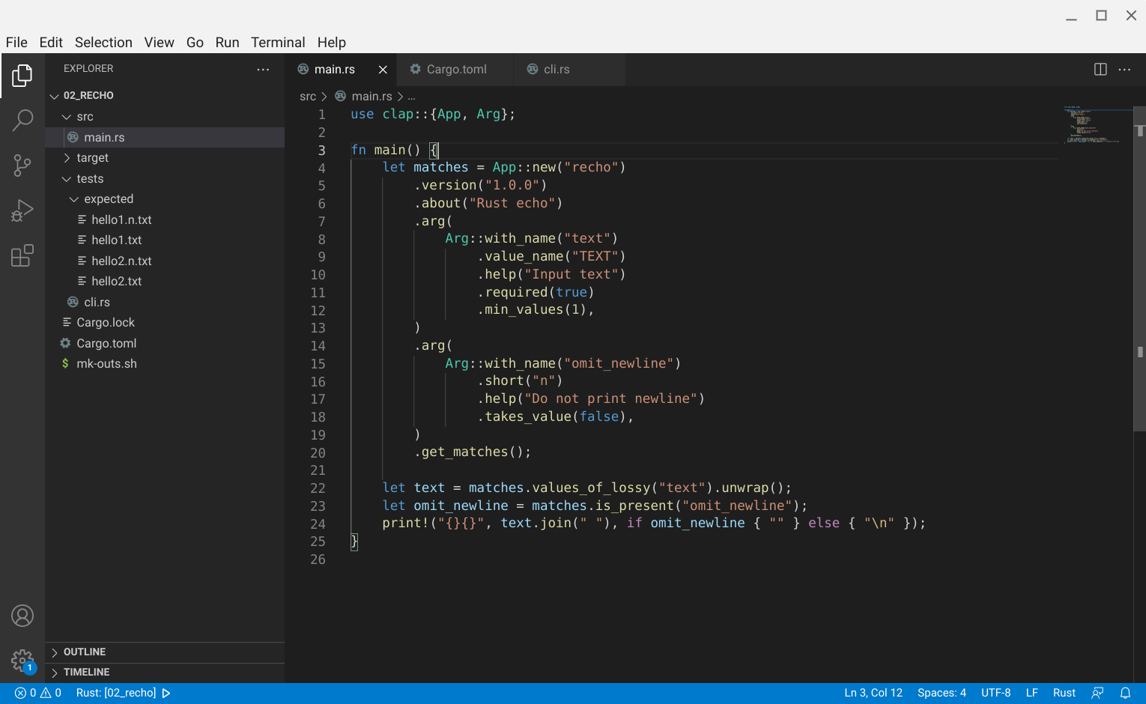Click the breadcrumb ellipsis symbol
Image resolution: width=1146 pixels, height=704 pixels.
tap(411, 96)
